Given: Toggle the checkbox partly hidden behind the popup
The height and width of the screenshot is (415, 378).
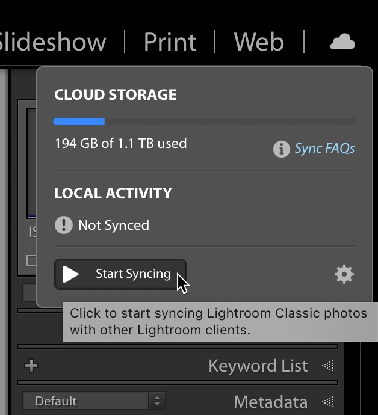Looking at the screenshot, I should [32, 260].
